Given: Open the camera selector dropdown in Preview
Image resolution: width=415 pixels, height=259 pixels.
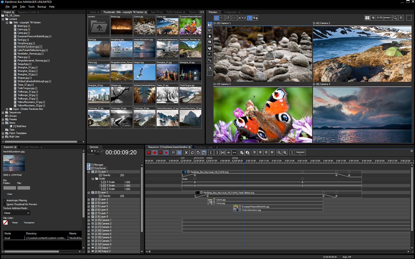Looking at the screenshot, I should (384, 18).
